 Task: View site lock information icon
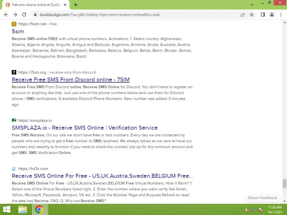pos(35,15)
